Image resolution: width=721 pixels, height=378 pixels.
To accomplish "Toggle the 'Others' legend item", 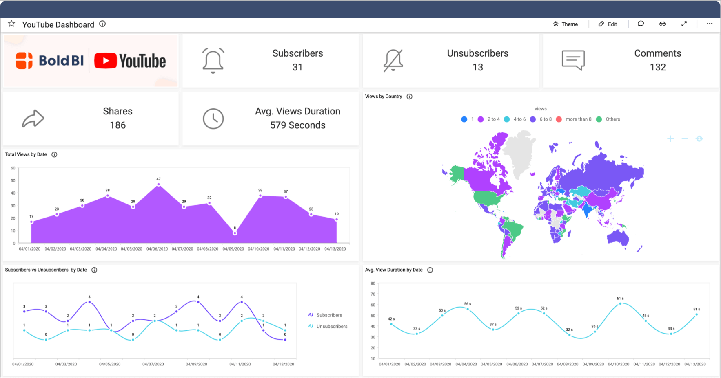I will pos(608,119).
